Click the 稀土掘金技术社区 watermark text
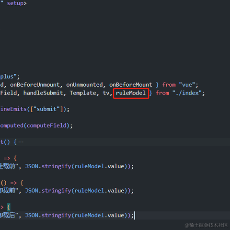Image resolution: width=230 pixels, height=230 pixels. (x=206, y=225)
